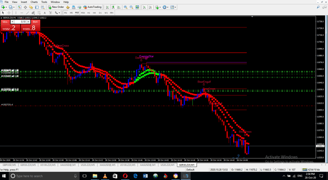Open the Market Watch panel icon

(20, 7)
